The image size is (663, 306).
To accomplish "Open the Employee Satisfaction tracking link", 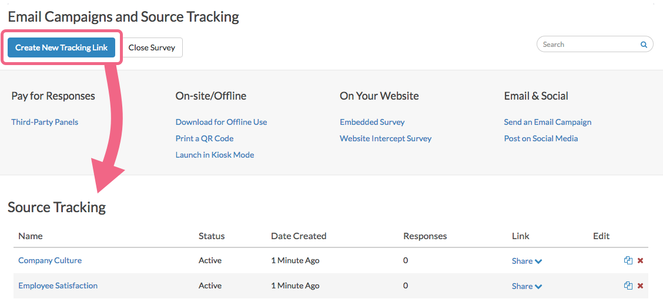I will point(58,285).
